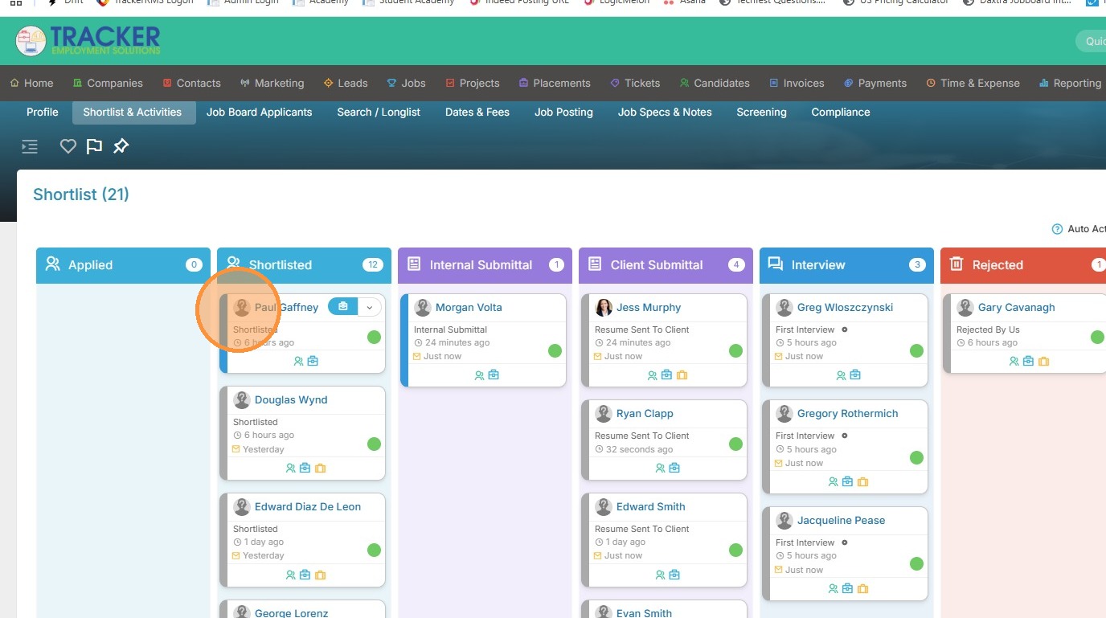Switch to the Job Posting tab
The height and width of the screenshot is (618, 1106).
[563, 113]
